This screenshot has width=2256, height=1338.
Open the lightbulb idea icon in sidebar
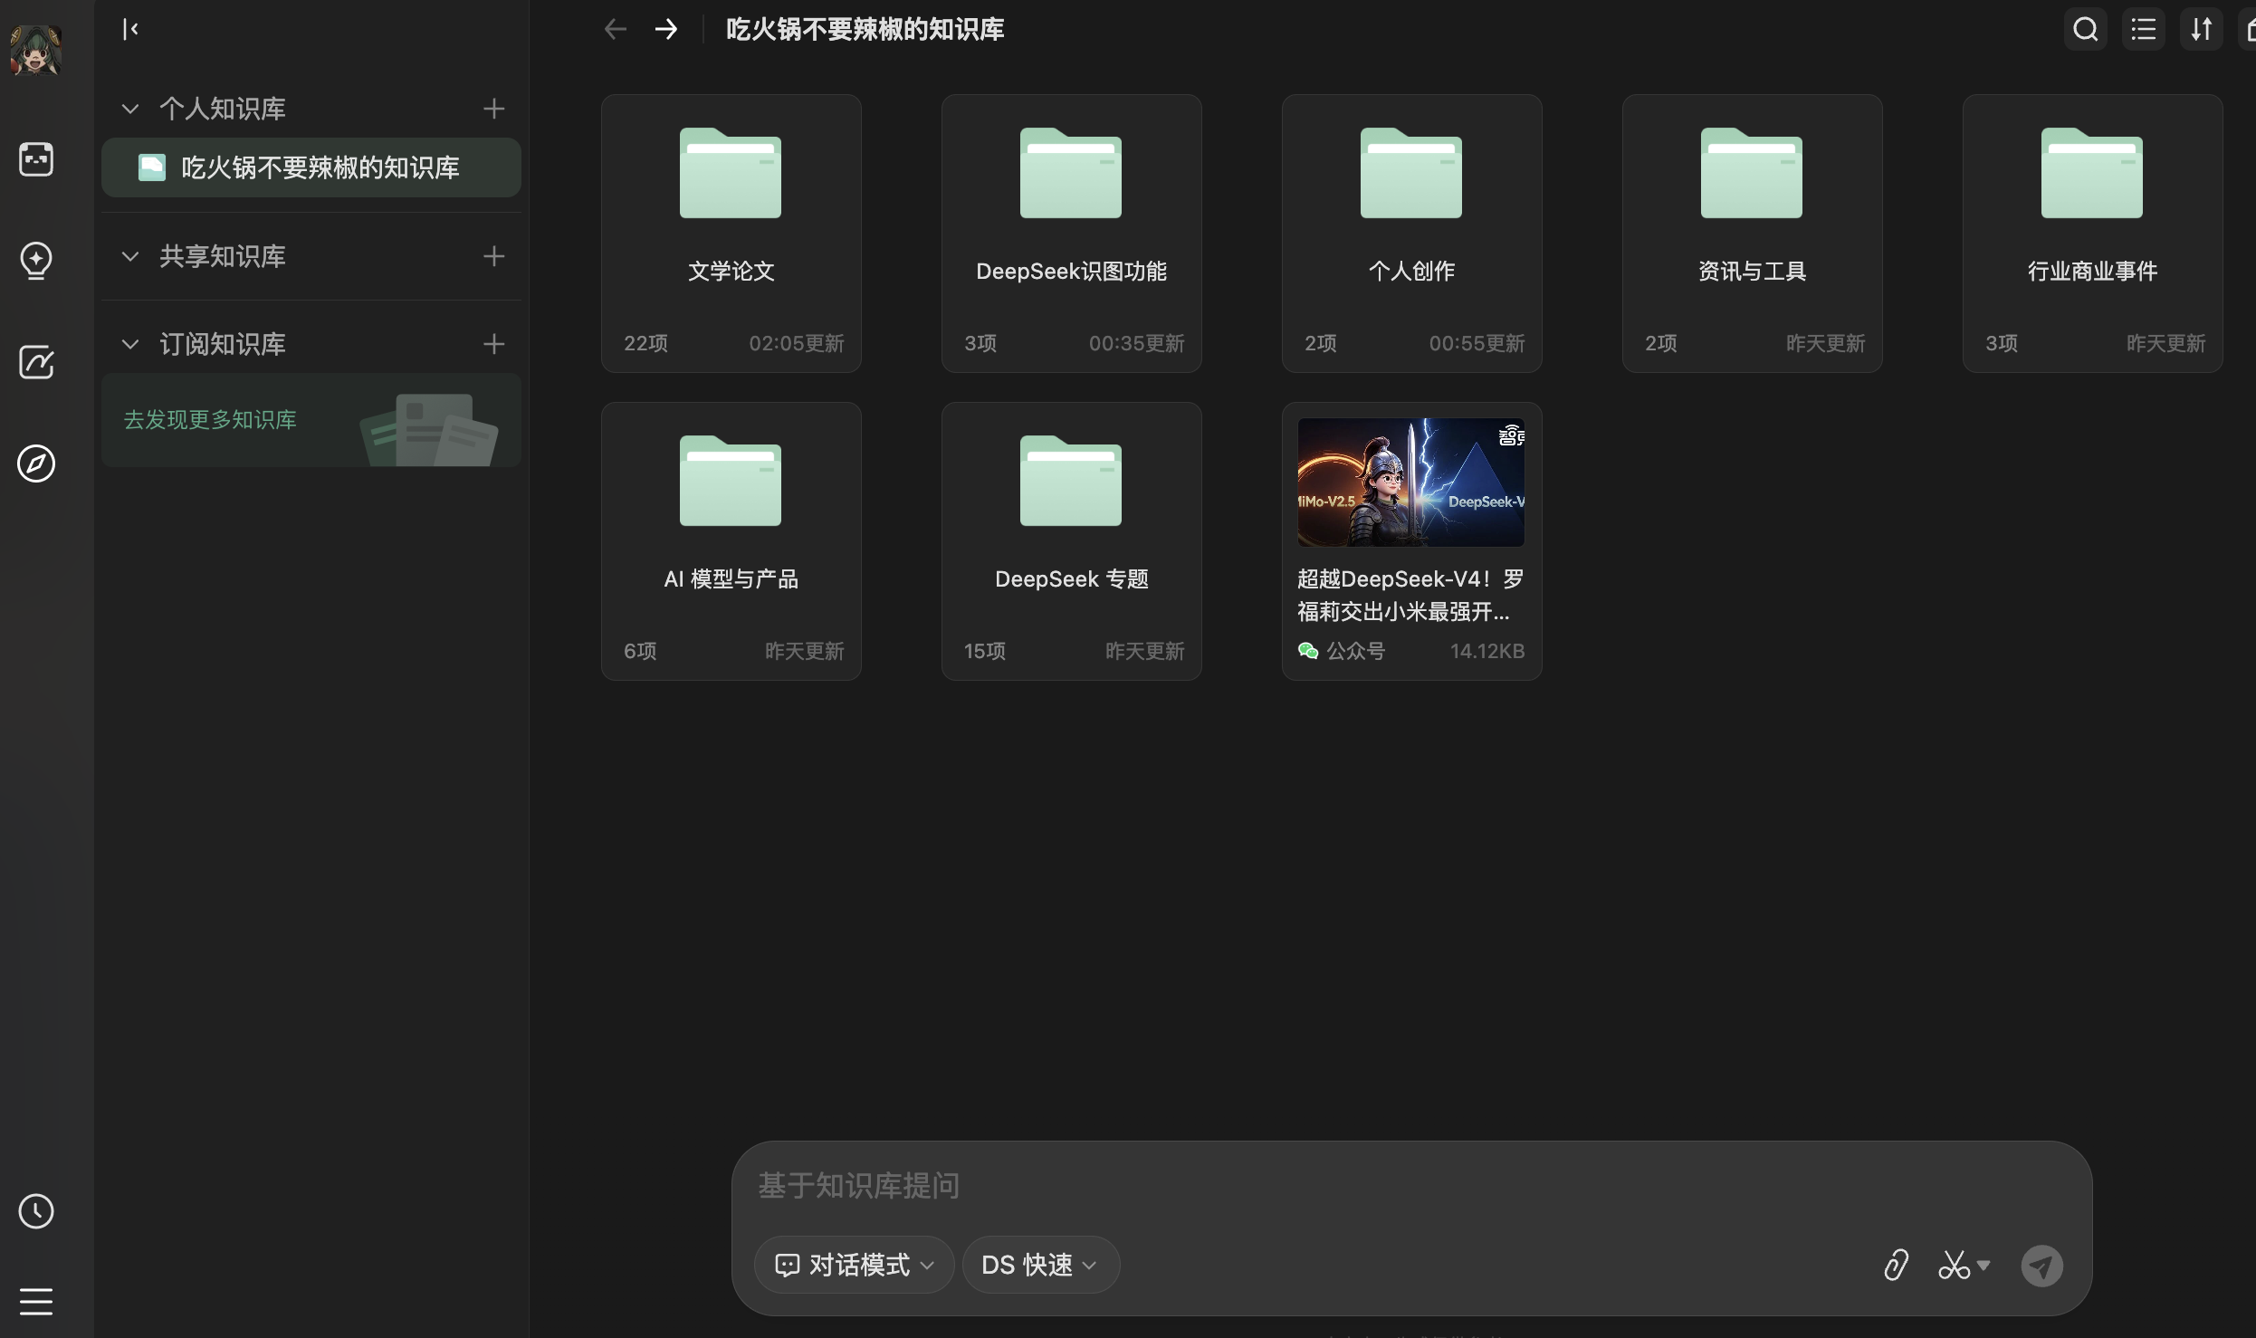tap(36, 262)
